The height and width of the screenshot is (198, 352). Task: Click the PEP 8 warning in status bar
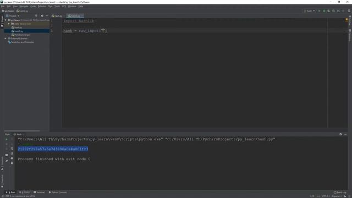[x=20, y=196]
